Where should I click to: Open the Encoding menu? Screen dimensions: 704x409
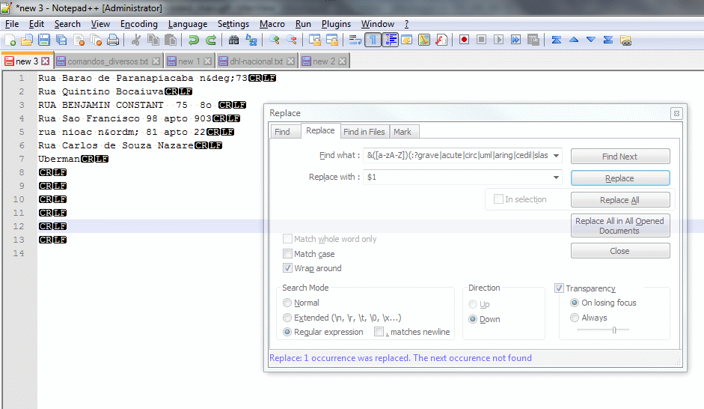pyautogui.click(x=138, y=24)
